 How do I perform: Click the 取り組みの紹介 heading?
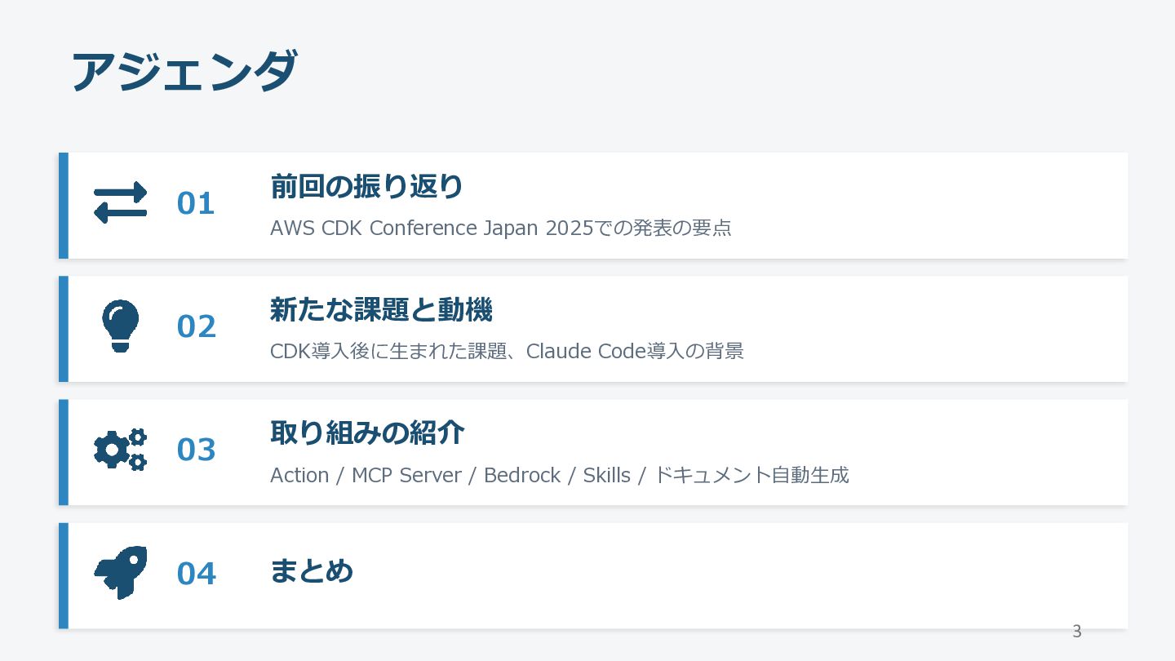point(367,433)
